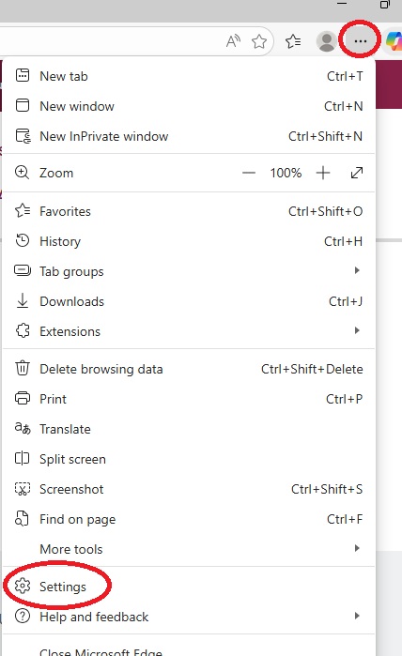Click the Read aloud icon in address bar
Image resolution: width=402 pixels, height=656 pixels.
(233, 41)
